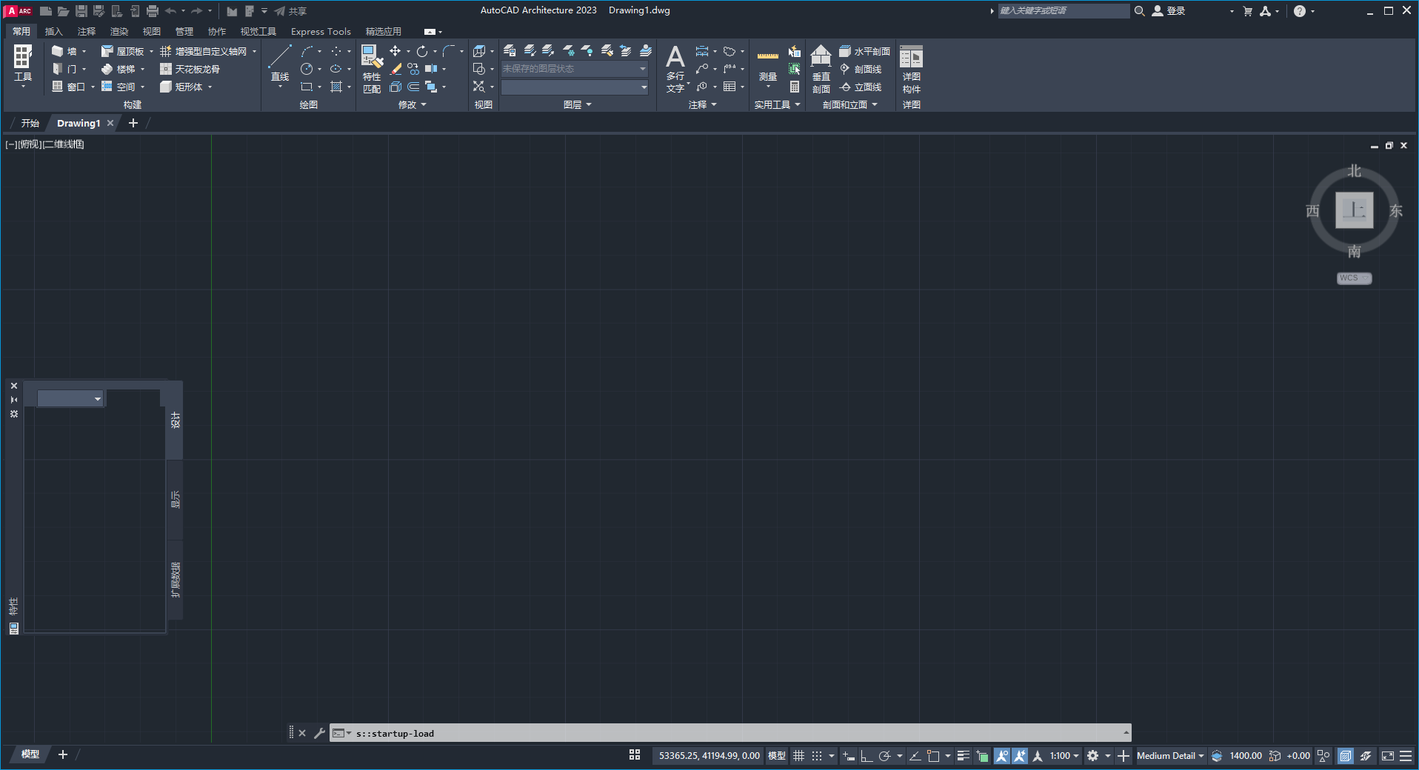
Task: Toggle annotation object visibility in status bar
Action: (x=1001, y=756)
